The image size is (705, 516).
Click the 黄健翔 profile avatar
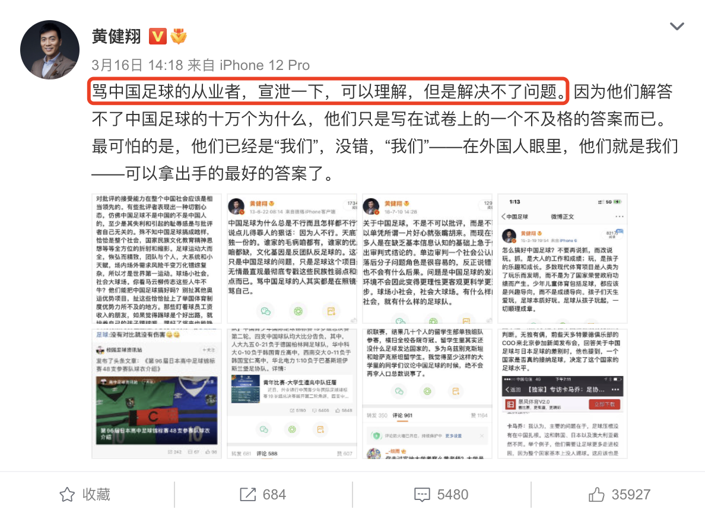[50, 49]
